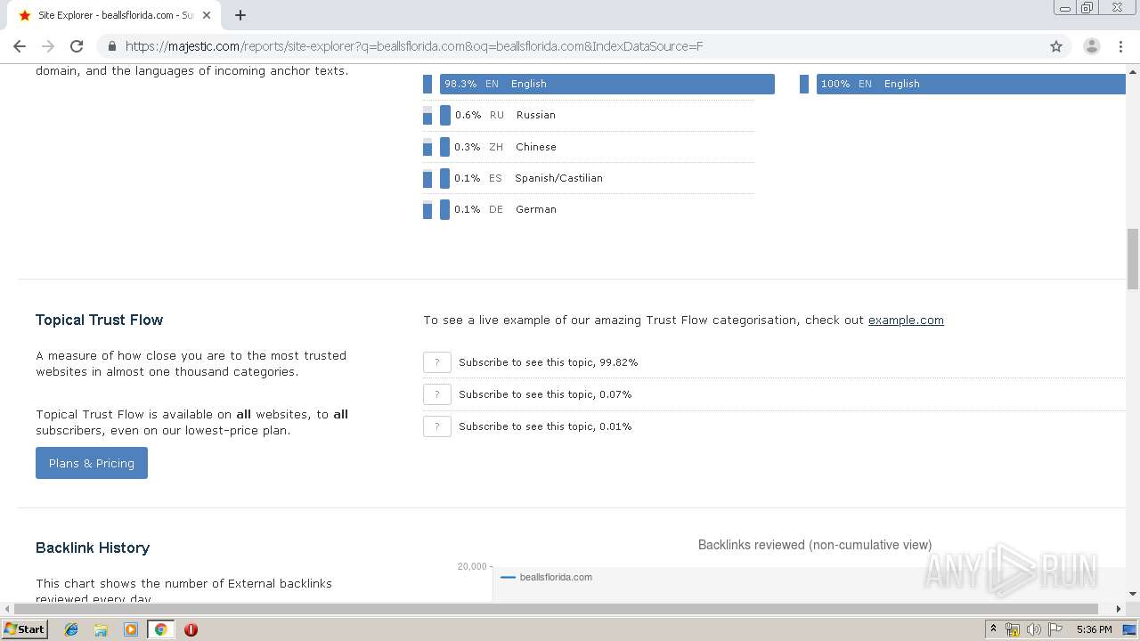Click beallsflorida.com chart legend entry
1140x641 pixels.
tap(546, 577)
